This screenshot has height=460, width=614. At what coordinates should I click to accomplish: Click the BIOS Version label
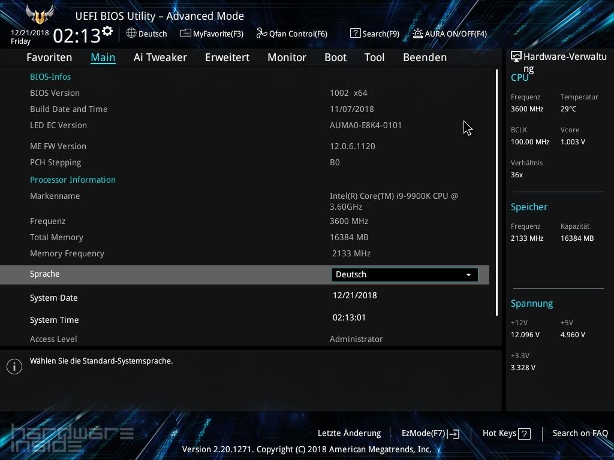(55, 93)
